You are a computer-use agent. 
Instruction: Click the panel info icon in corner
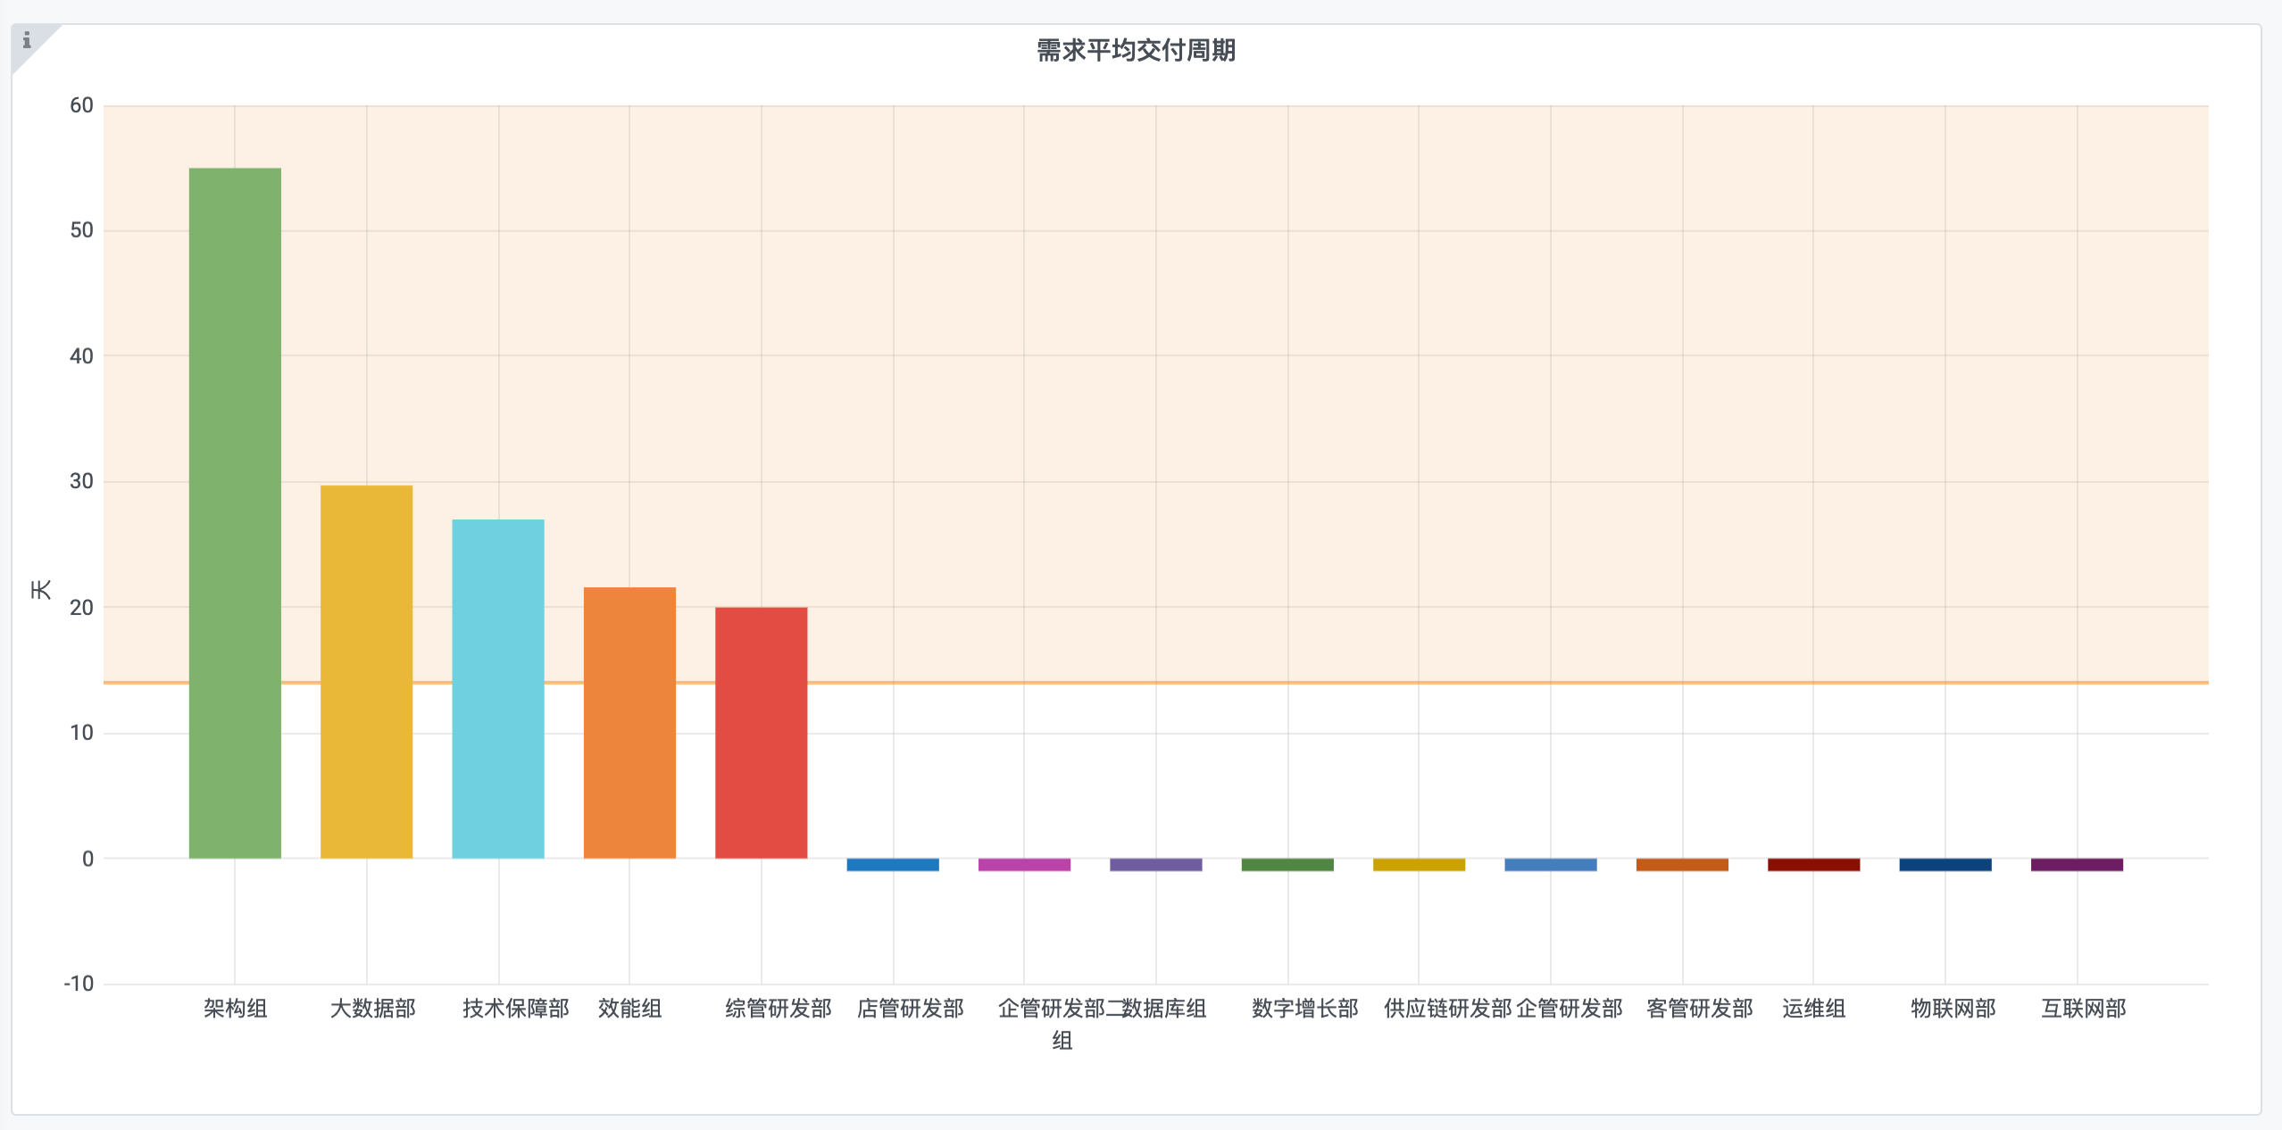pos(27,40)
